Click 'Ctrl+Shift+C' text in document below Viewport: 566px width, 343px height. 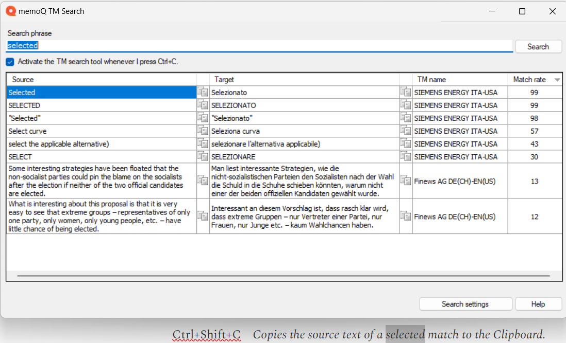(207, 334)
